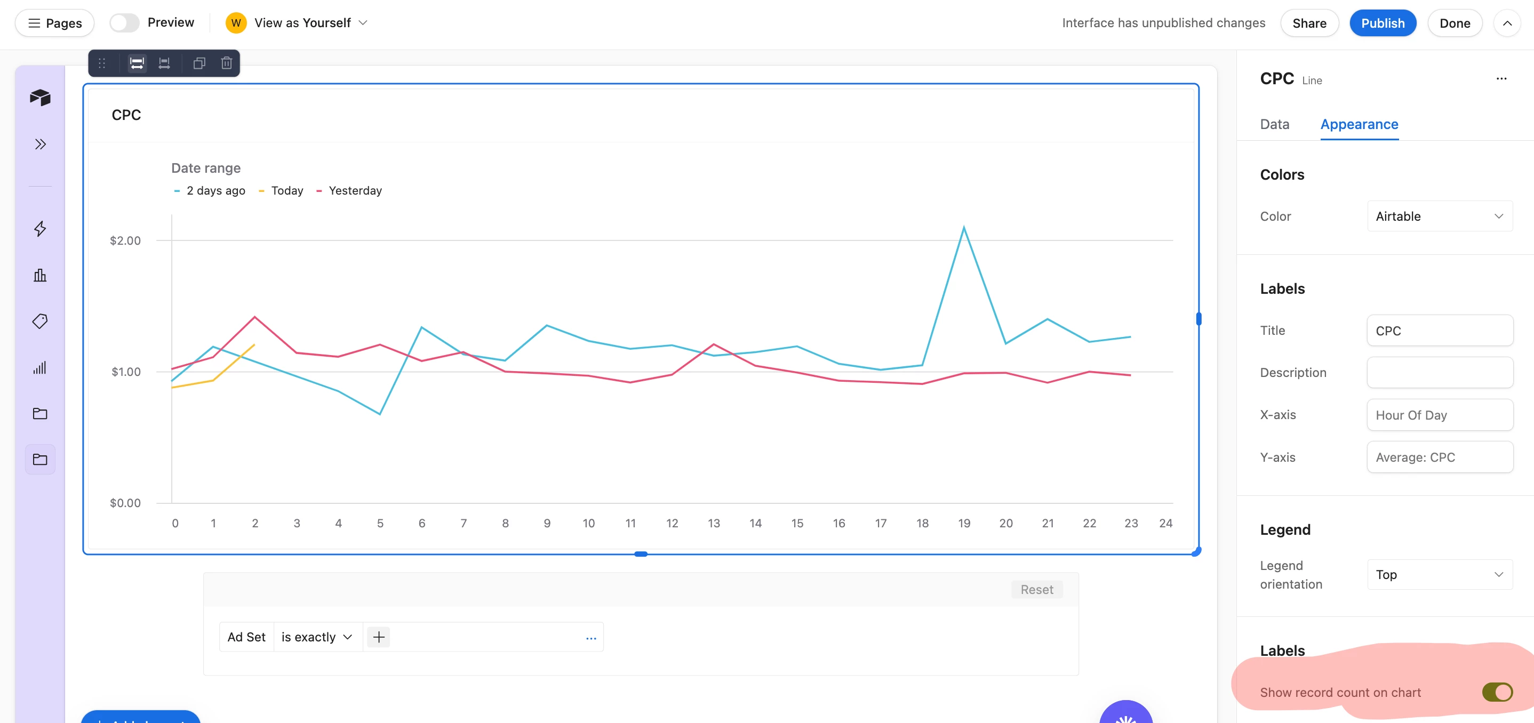Click the Airtable logo icon in sidebar
Viewport: 1534px width, 723px height.
[40, 97]
